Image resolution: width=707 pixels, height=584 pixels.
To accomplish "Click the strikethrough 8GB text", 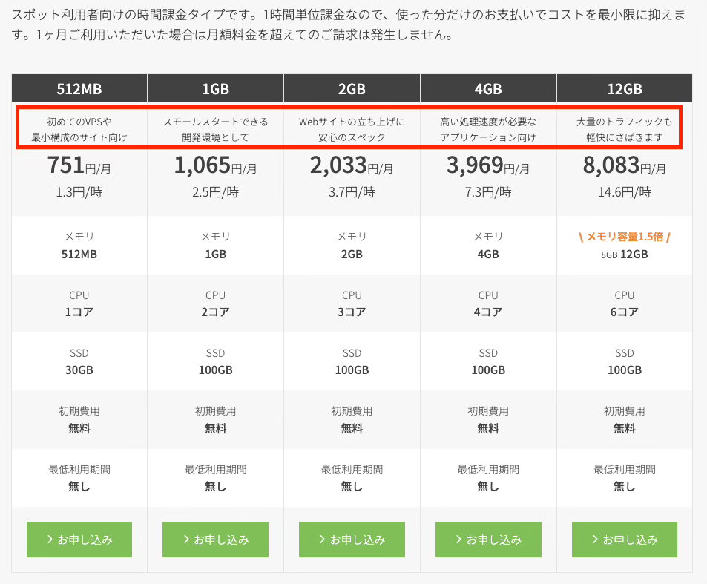I will [608, 253].
